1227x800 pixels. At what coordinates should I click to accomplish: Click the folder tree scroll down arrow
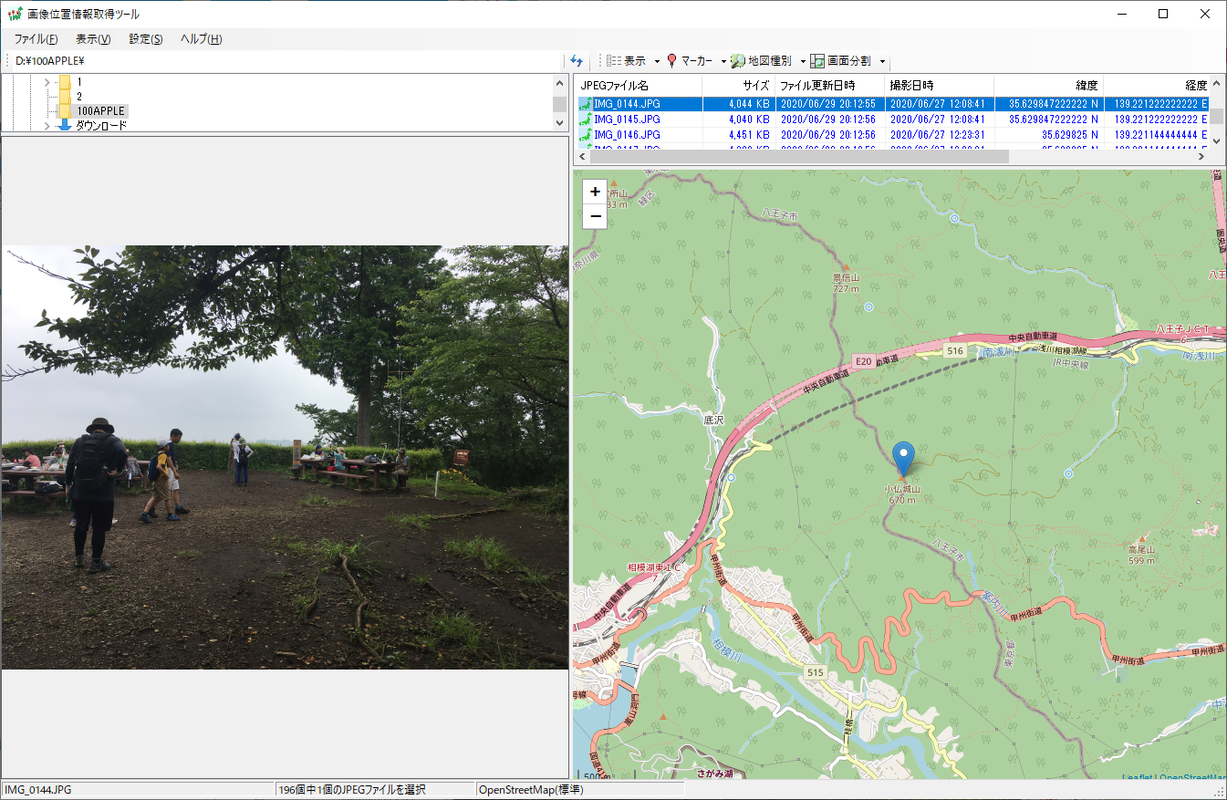click(560, 124)
